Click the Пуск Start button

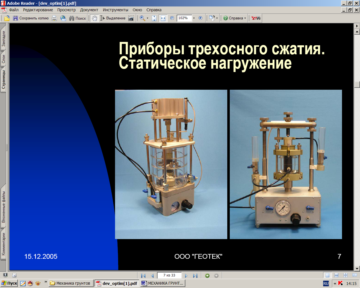click(x=9, y=283)
